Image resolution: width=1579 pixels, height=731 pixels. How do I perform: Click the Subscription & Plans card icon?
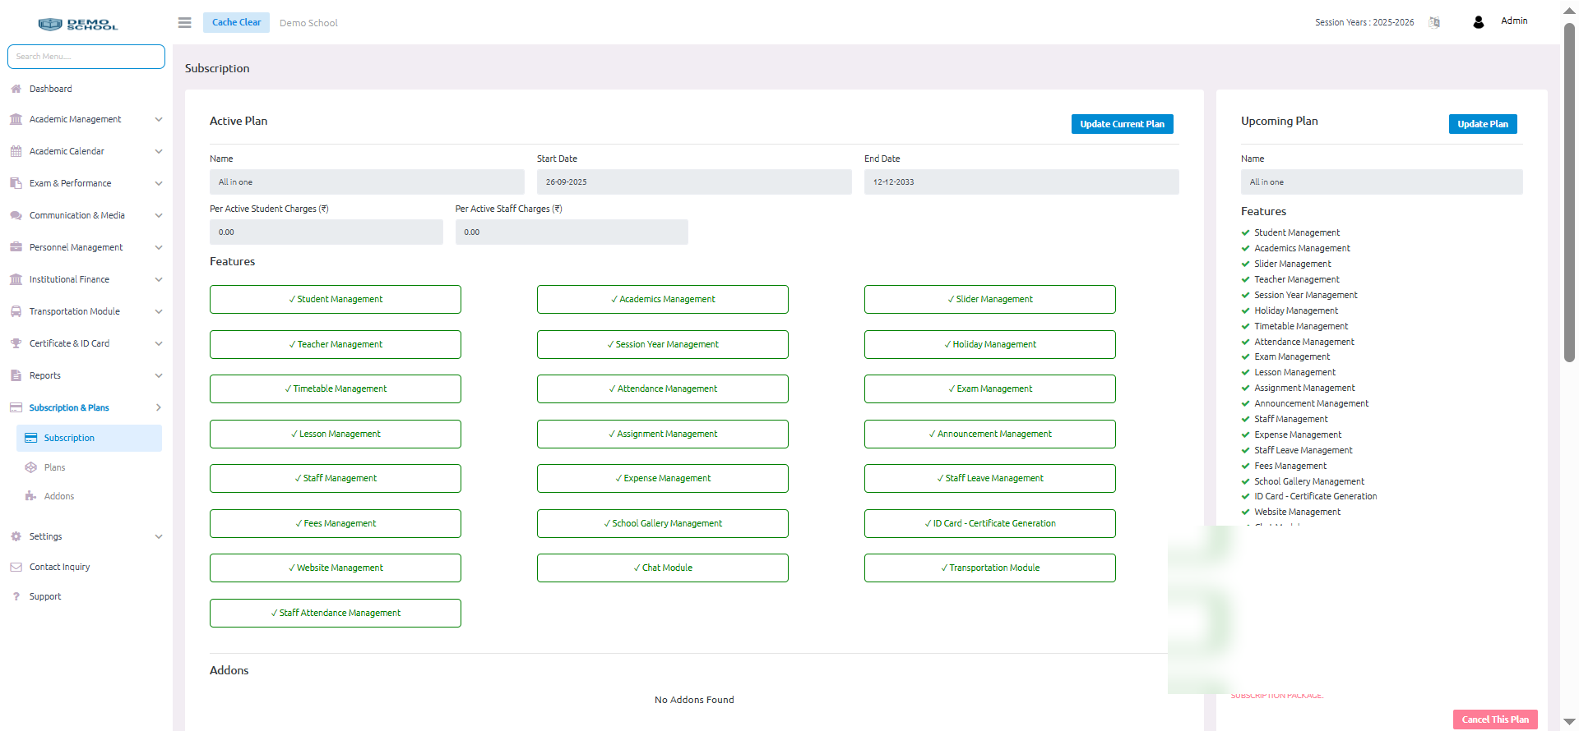pyautogui.click(x=16, y=407)
